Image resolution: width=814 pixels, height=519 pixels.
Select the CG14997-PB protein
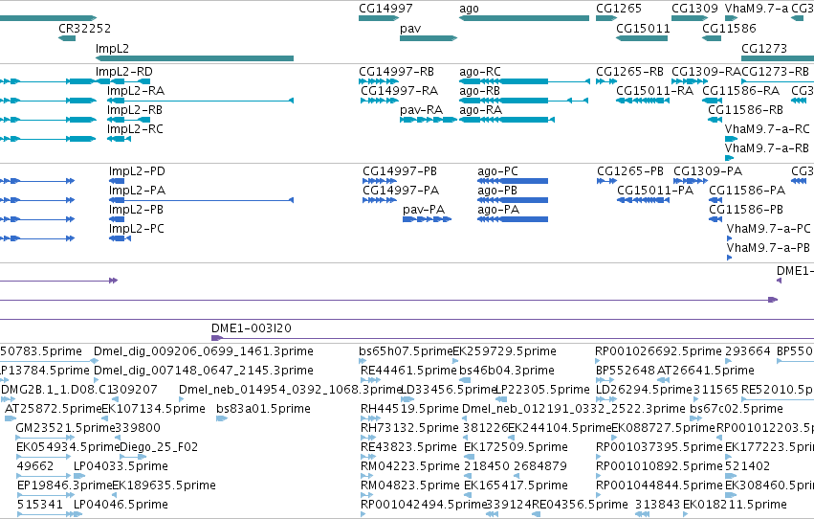coord(380,181)
